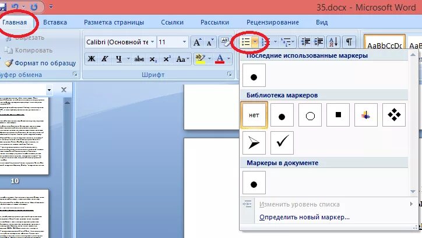Toggle subscript x₂ button
Image resolution: width=422 pixels, height=238 pixels.
(x=153, y=59)
